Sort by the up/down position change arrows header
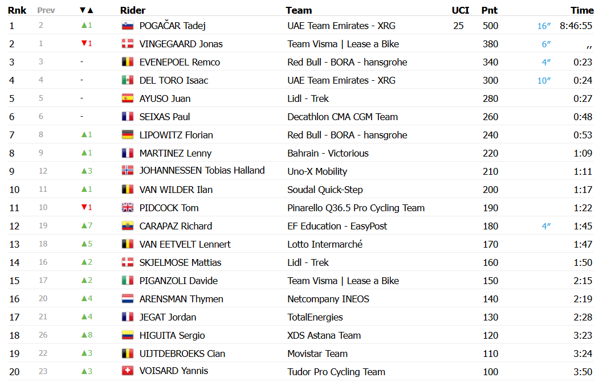 86,10
